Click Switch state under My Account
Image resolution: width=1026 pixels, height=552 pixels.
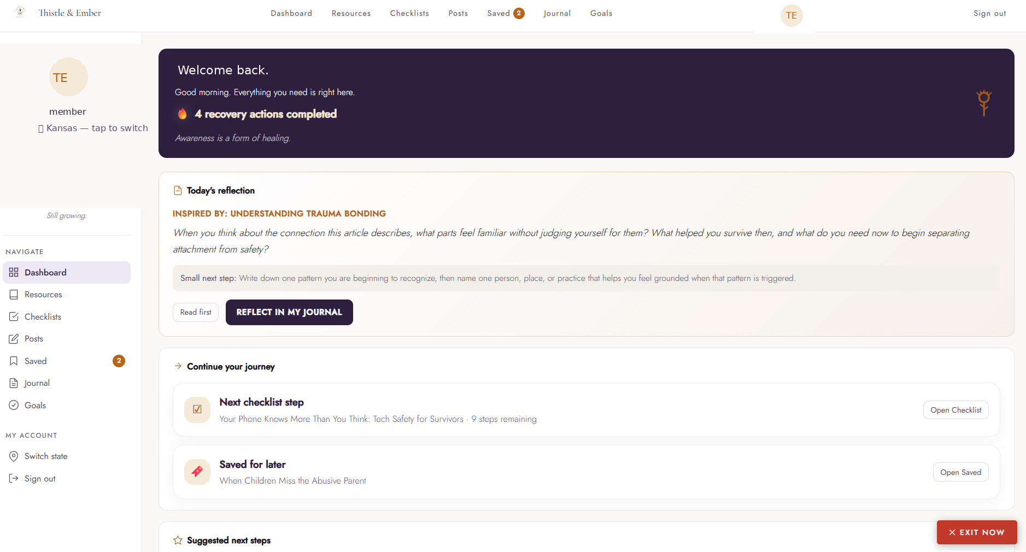(x=67, y=456)
